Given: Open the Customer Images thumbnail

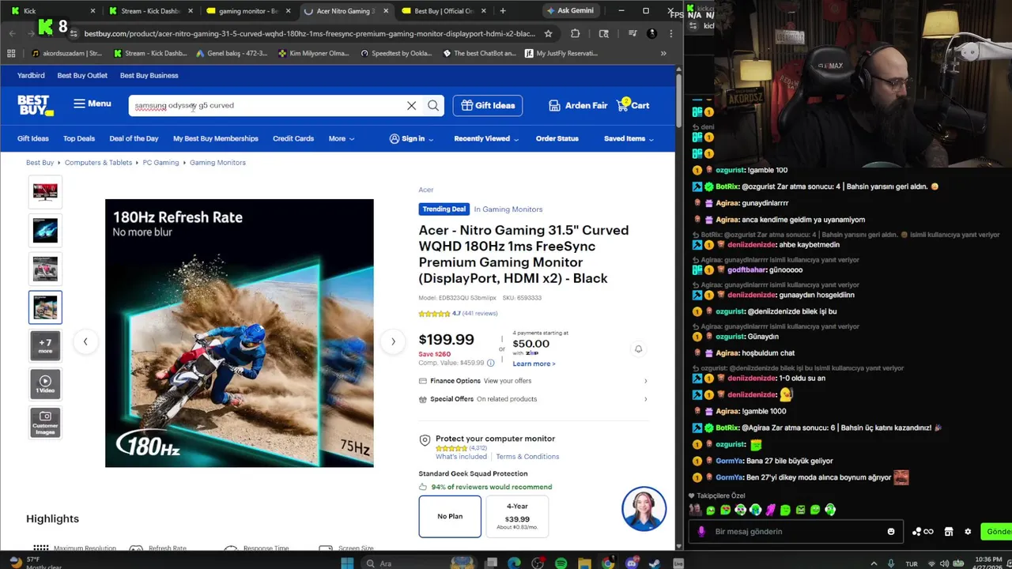Looking at the screenshot, I should point(45,423).
